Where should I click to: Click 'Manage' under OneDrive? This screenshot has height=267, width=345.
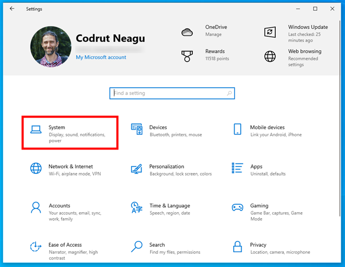click(213, 35)
